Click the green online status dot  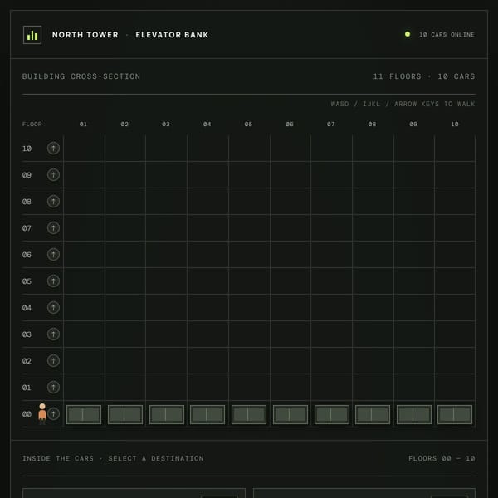pos(408,34)
